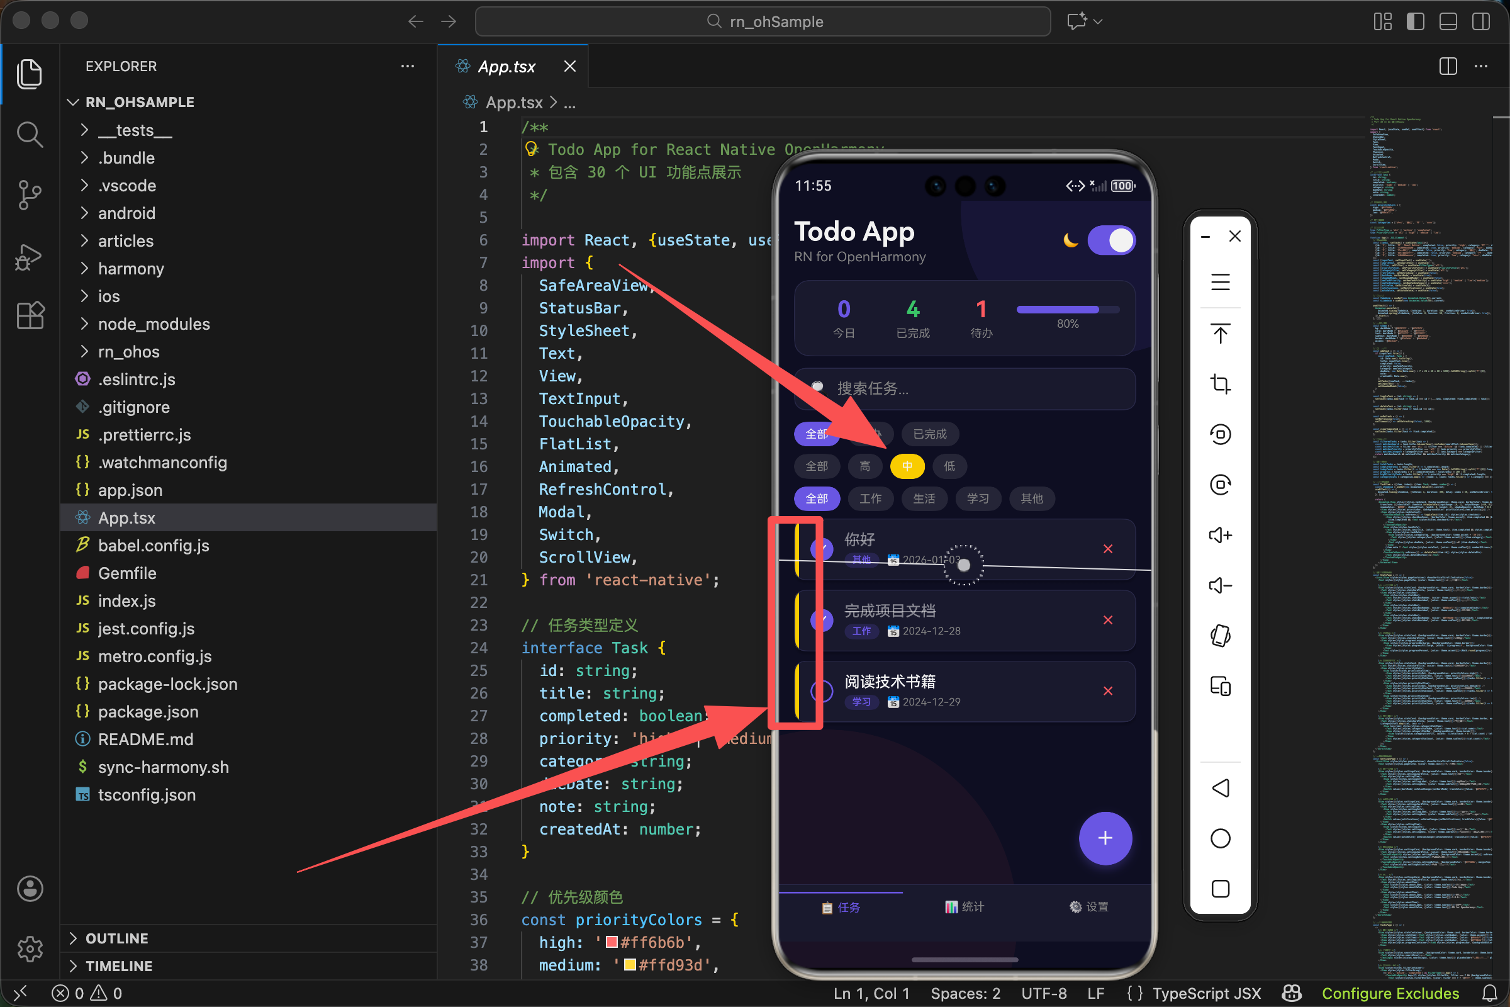The image size is (1510, 1007).
Task: Open Source Control view icon
Action: pyautogui.click(x=30, y=194)
